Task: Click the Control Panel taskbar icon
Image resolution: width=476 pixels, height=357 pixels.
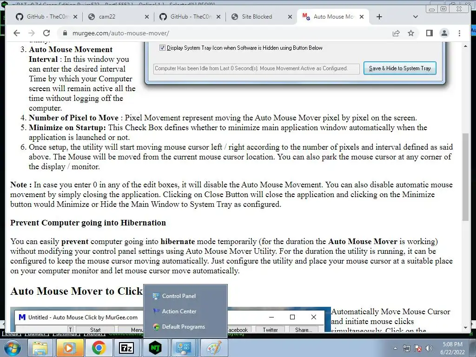Action: click(184, 348)
